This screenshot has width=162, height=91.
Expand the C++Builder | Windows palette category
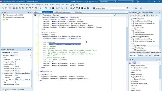pyautogui.click(x=130, y=79)
